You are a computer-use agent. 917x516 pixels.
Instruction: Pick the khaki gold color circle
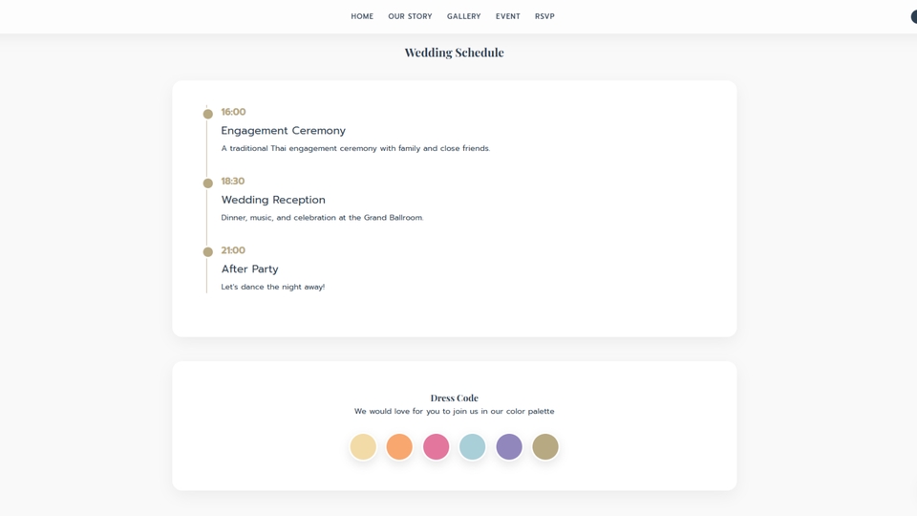tap(545, 446)
